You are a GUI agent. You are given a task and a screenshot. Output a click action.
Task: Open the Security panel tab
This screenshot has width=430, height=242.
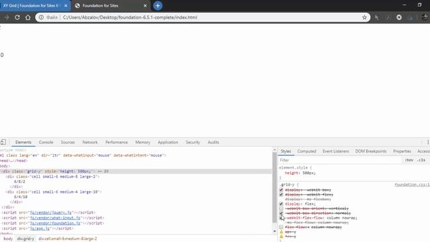point(193,142)
